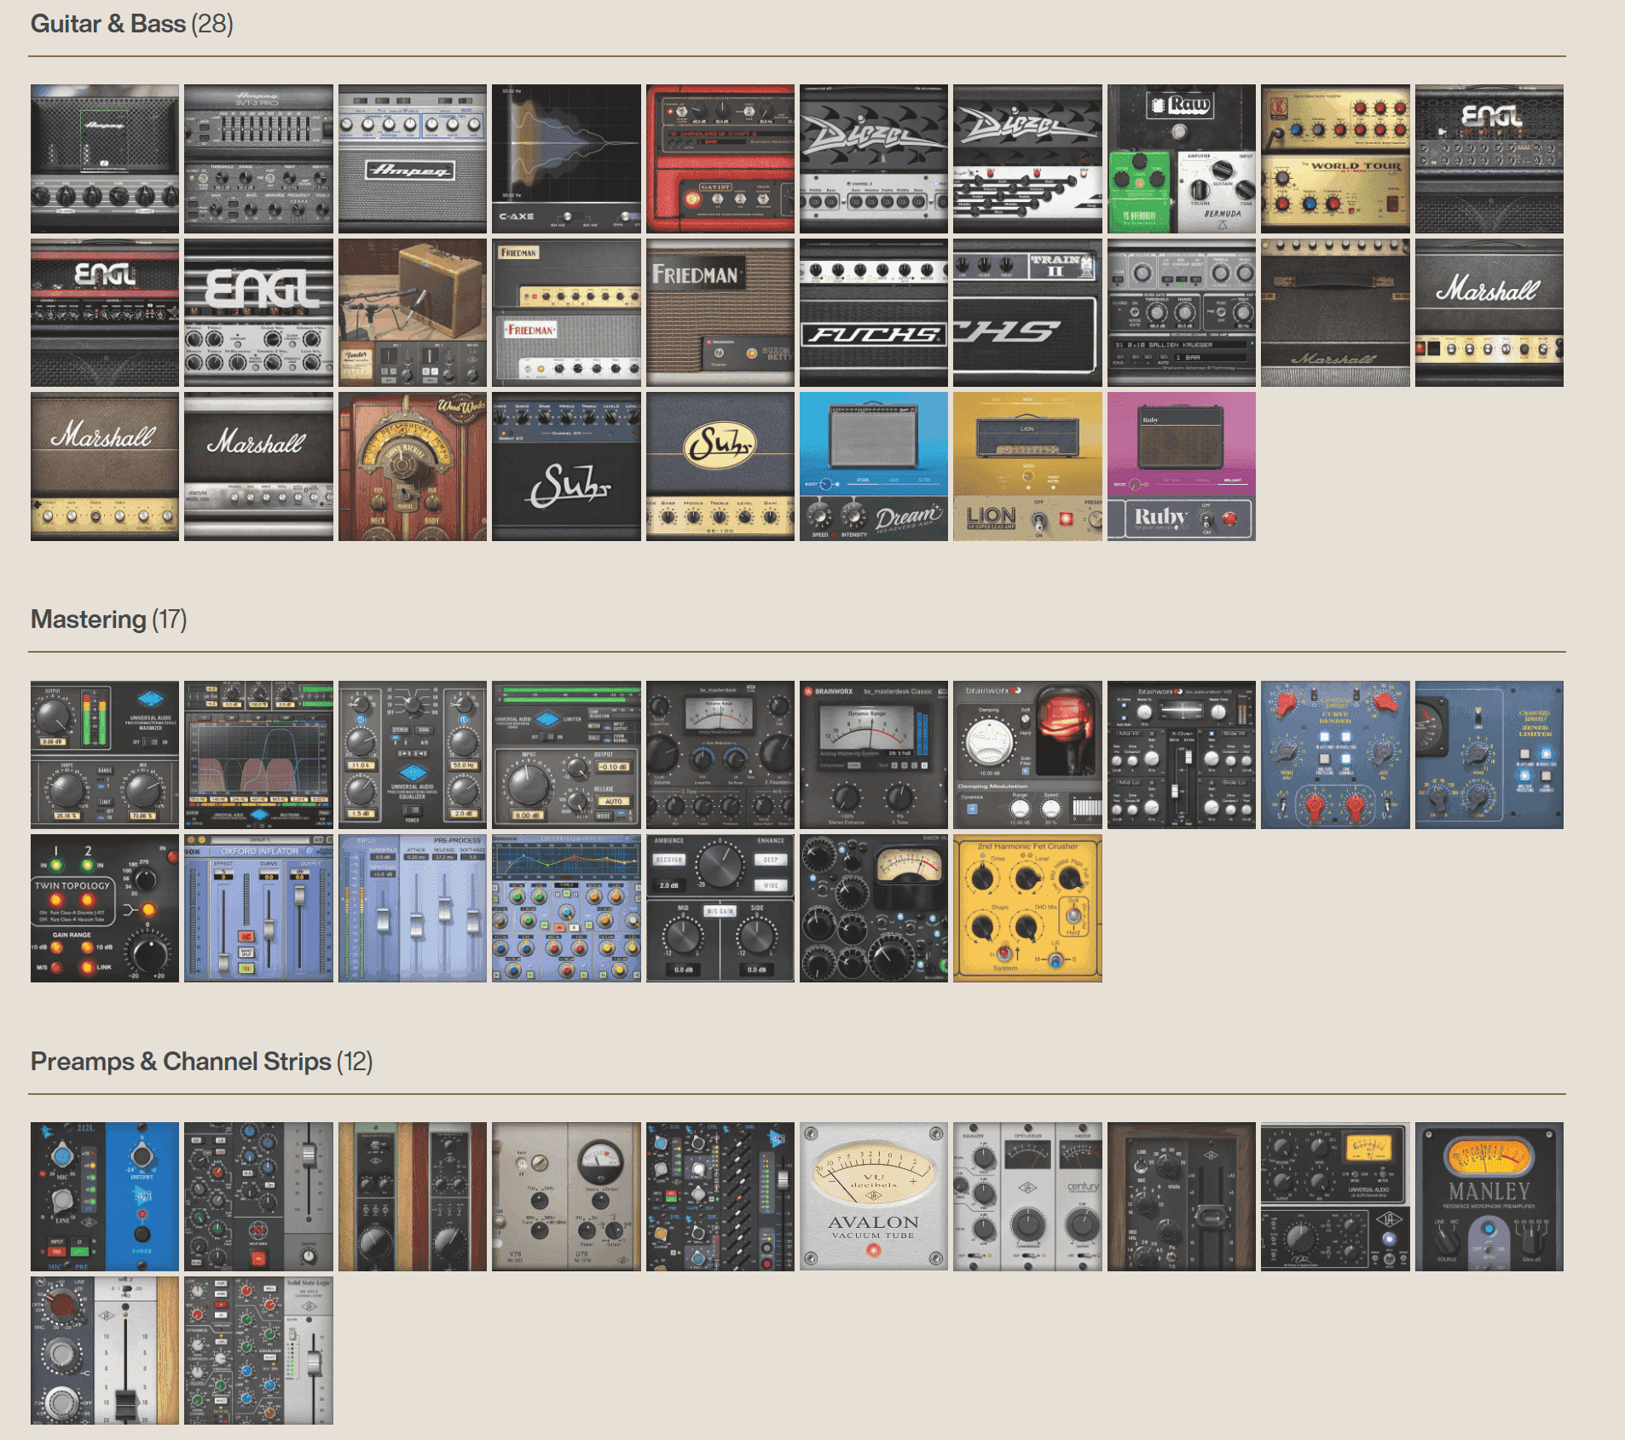This screenshot has height=1440, width=1625.
Task: Choose the channel strip with orange VU meter
Action: pos(1335,1196)
